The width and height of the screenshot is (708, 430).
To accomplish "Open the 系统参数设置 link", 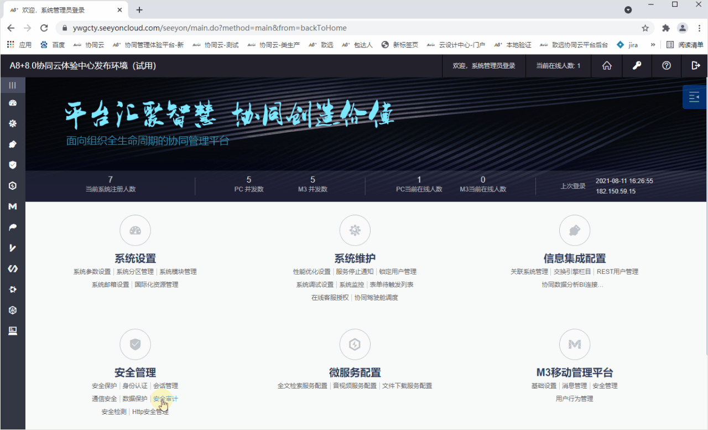I will [x=92, y=272].
